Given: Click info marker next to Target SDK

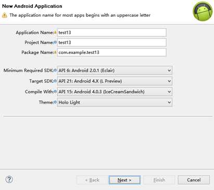Looking at the screenshot, I should click(55, 81).
